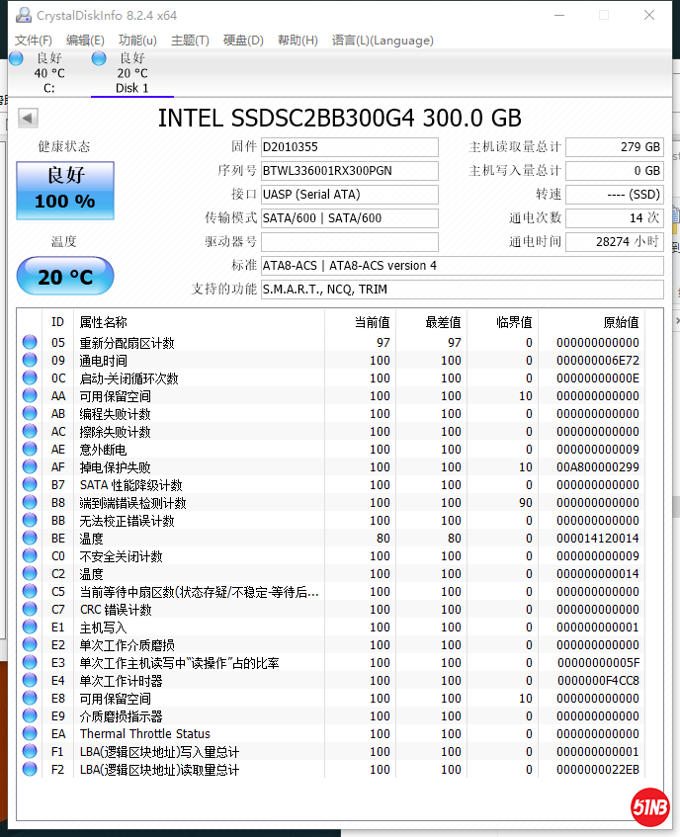680x837 pixels.
Task: Click the serial number field BTWL336001RX300PGN
Action: tap(349, 171)
